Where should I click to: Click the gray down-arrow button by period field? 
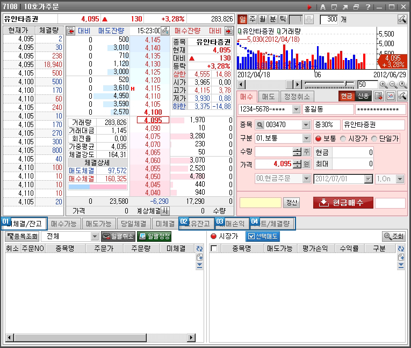(309, 19)
